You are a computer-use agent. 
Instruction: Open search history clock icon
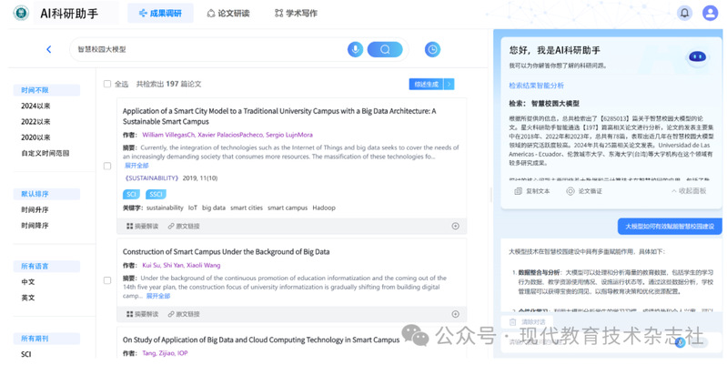coord(432,49)
